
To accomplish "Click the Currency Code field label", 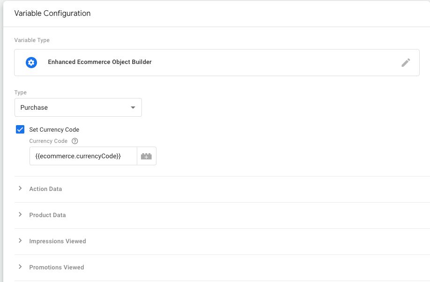I will pos(48,141).
